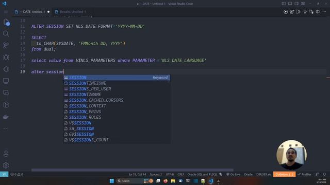Click Spaces: 2 indentation setting

(156, 174)
